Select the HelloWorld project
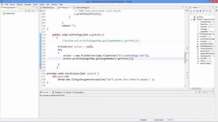This screenshot has height=122, width=218. pos(10,14)
